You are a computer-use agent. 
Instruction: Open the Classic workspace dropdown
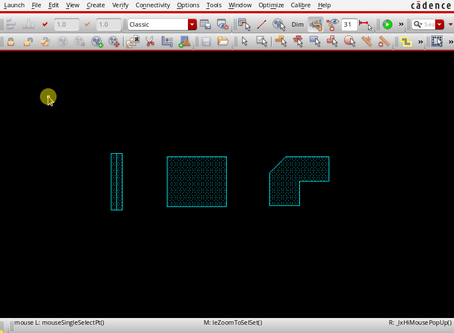192,24
